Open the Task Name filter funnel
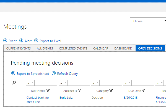 [48, 90]
